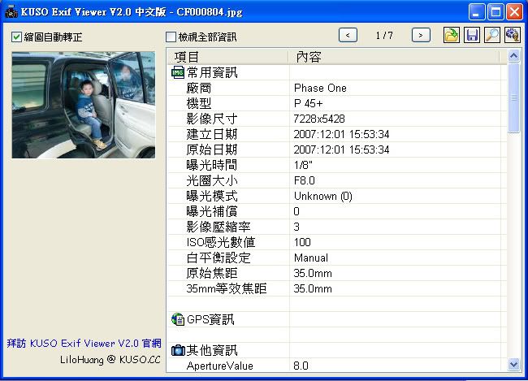Click the app icon in title bar

[x=11, y=13]
